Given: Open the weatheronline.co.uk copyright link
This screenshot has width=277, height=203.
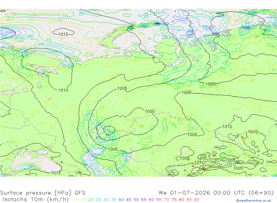Looking at the screenshot, I should point(254,201).
